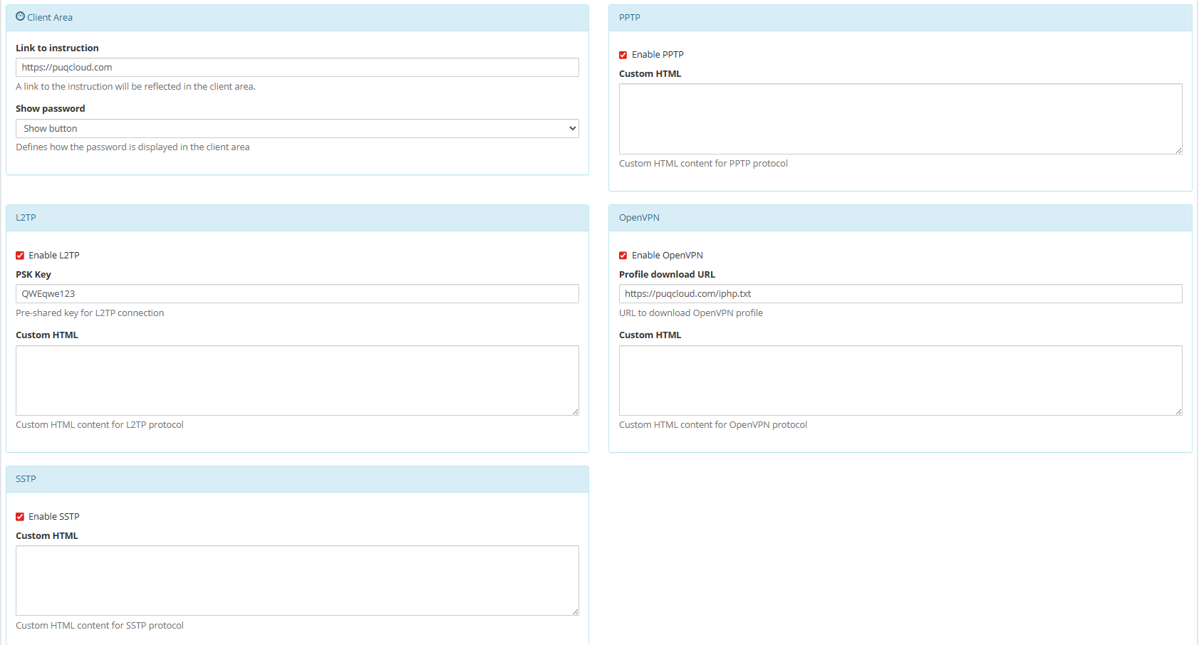Screen dimensions: 1199x645
Task: Click the Show password dropdown arrow
Action: (x=571, y=128)
